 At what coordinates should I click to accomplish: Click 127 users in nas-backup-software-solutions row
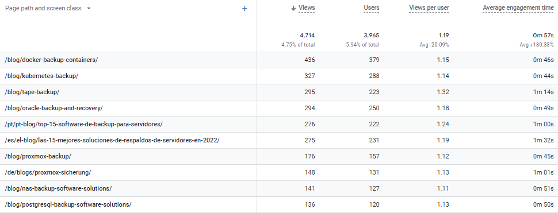(x=374, y=188)
